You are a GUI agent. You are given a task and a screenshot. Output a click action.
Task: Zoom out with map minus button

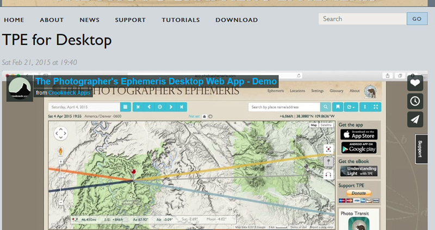[x=61, y=203]
